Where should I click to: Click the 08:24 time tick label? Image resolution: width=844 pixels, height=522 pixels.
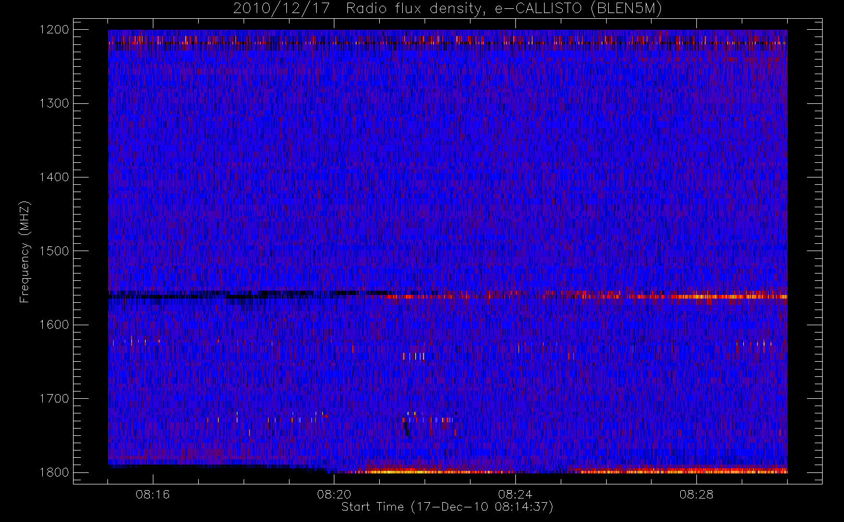tap(515, 494)
